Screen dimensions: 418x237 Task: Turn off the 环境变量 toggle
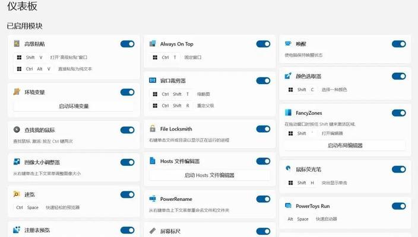(x=128, y=92)
